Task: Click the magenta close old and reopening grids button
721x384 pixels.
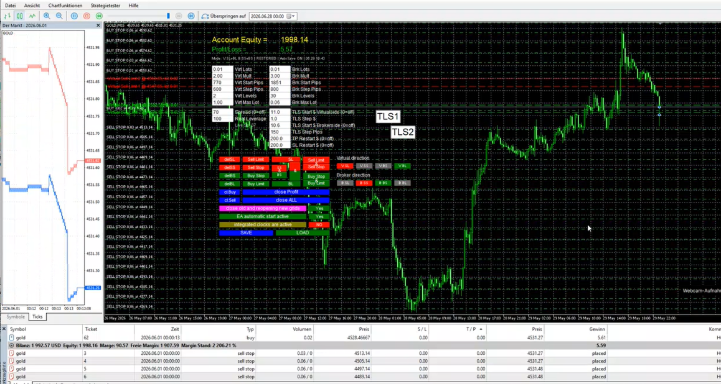Action: pos(263,208)
